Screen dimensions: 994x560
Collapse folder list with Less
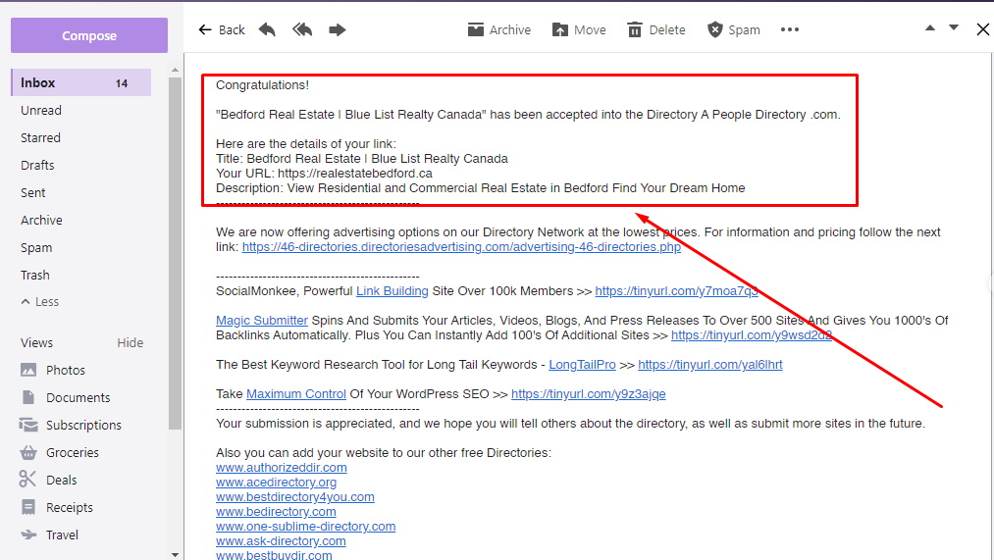point(40,302)
